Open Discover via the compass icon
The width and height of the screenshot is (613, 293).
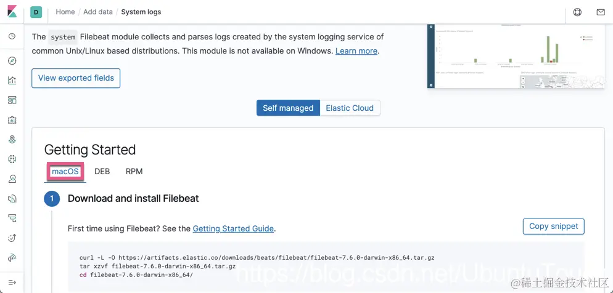pos(12,61)
